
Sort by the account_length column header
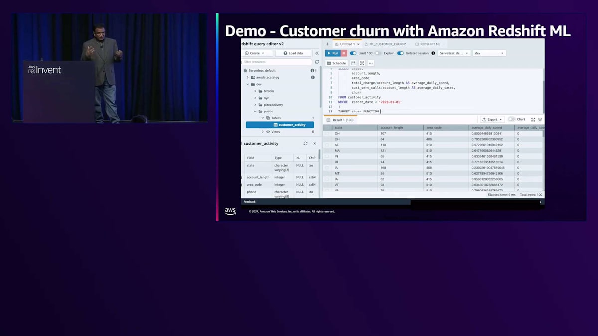401,128
